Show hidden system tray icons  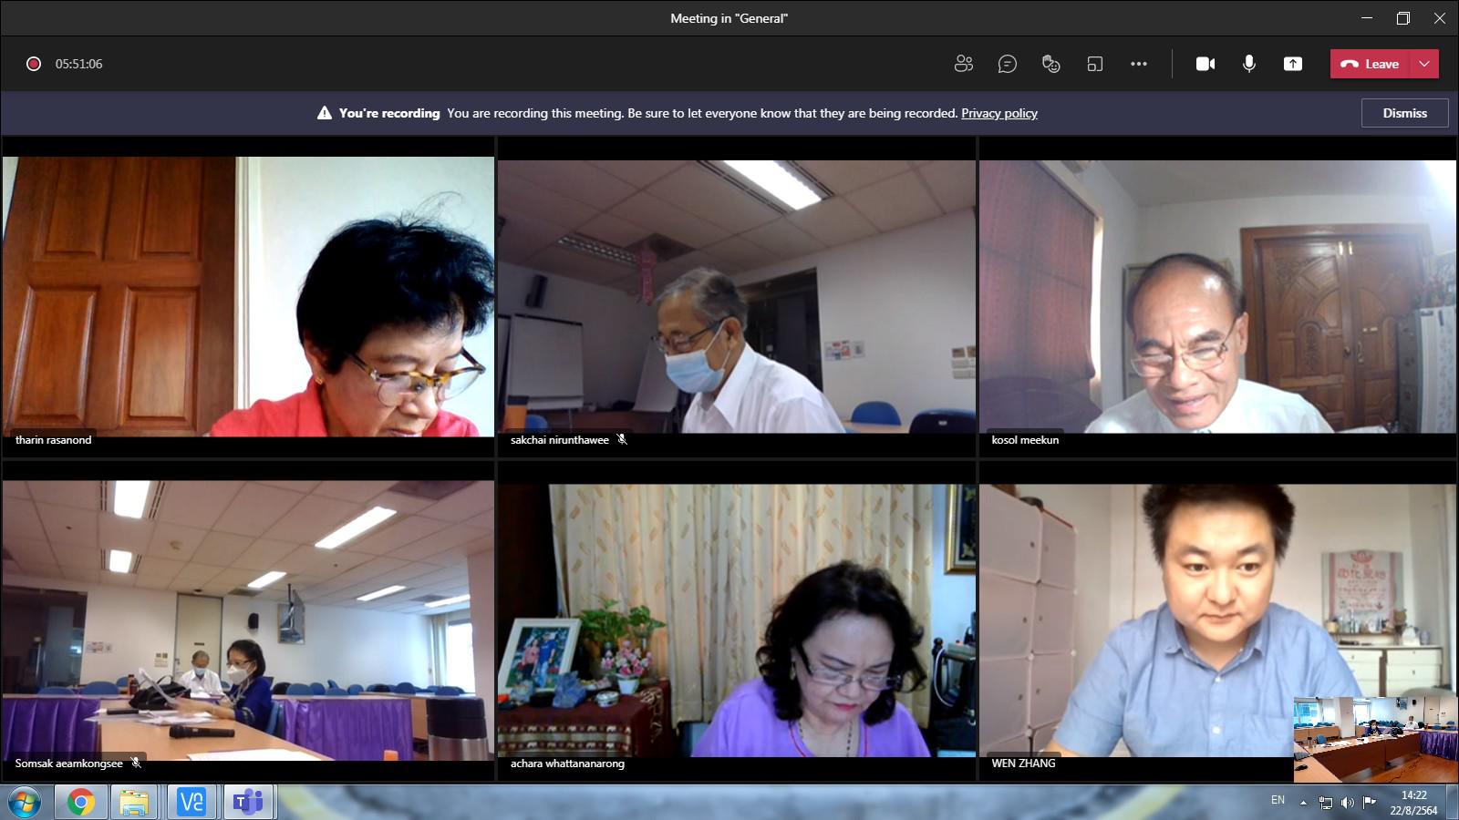(1303, 803)
